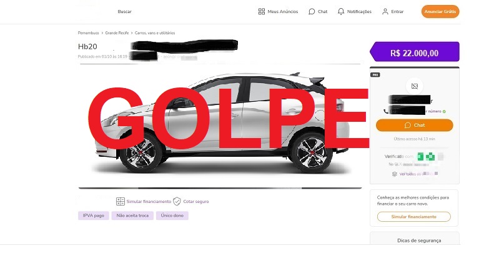Open the Notificações bell icon
This screenshot has width=499, height=253.
(x=341, y=11)
